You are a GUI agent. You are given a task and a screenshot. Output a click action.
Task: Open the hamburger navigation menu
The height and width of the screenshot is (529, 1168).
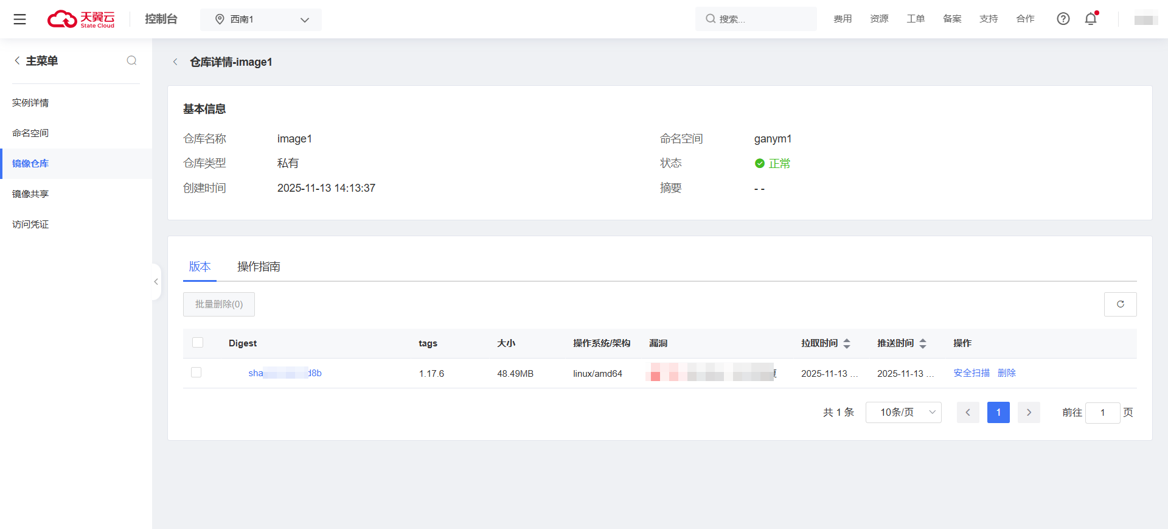(x=19, y=19)
